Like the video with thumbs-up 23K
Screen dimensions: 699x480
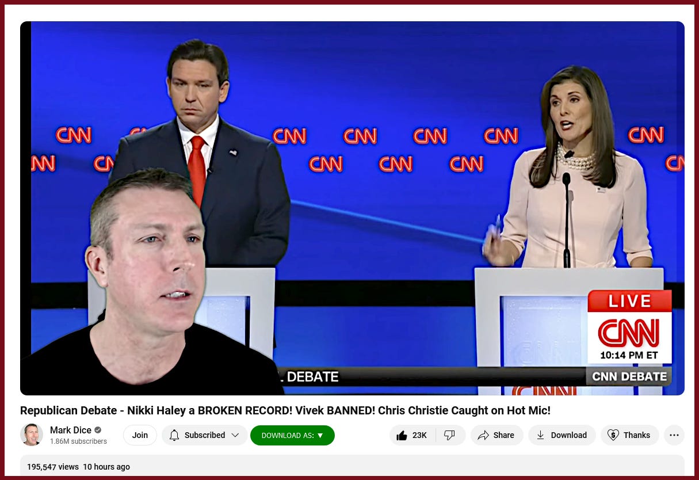[412, 435]
